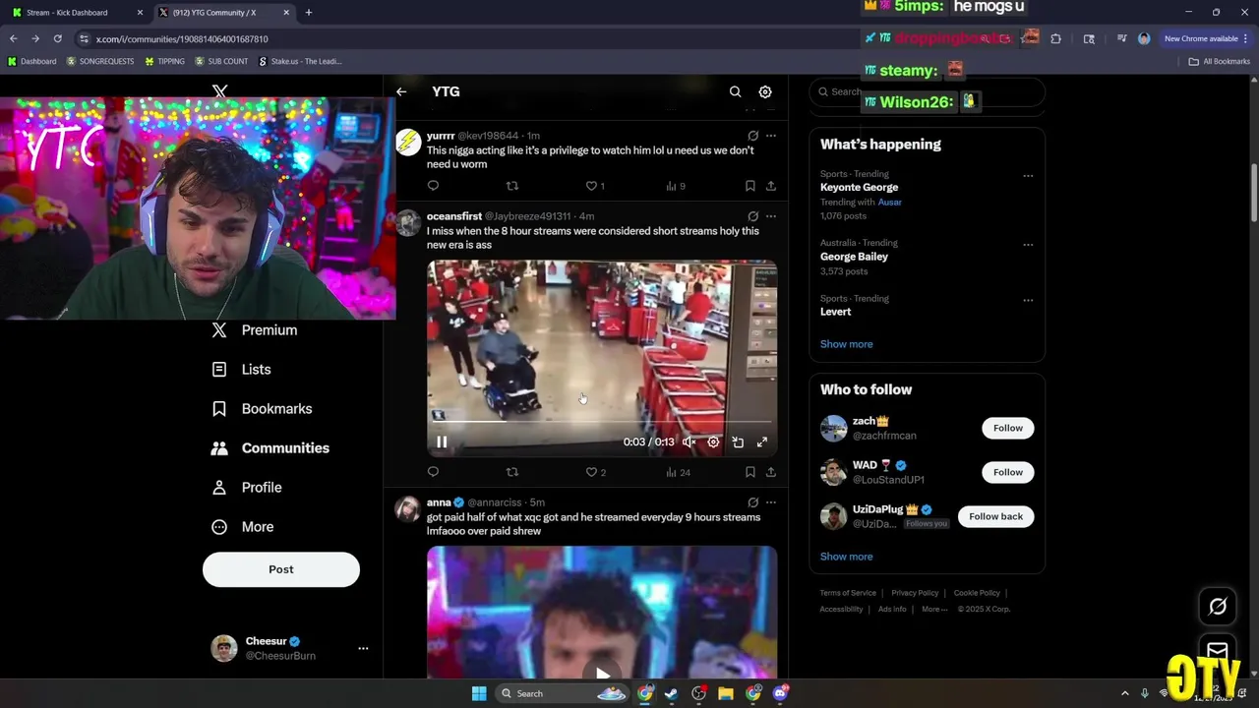This screenshot has height=708, width=1259.
Task: Open All Bookmarks folder
Action: pos(1219,61)
